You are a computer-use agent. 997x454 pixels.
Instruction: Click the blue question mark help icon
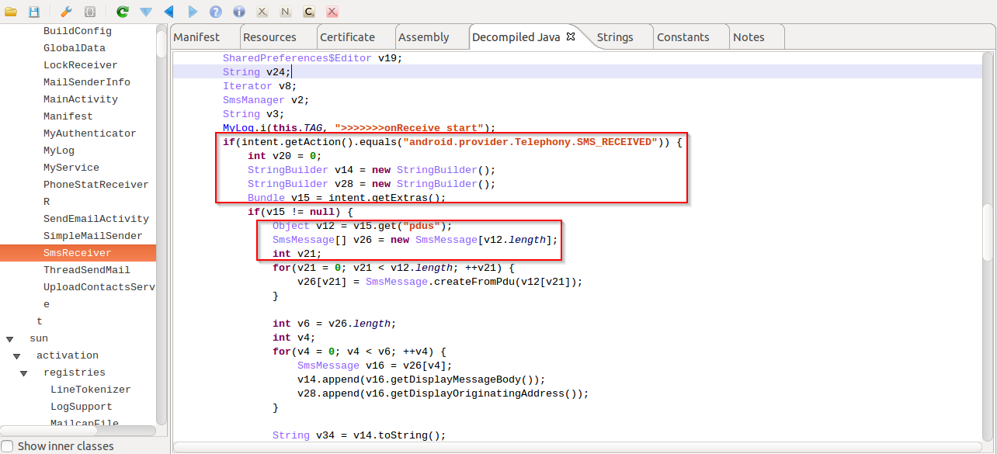[216, 12]
